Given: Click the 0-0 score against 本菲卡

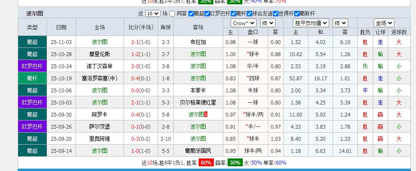Looking at the screenshot, I should pos(135,90).
